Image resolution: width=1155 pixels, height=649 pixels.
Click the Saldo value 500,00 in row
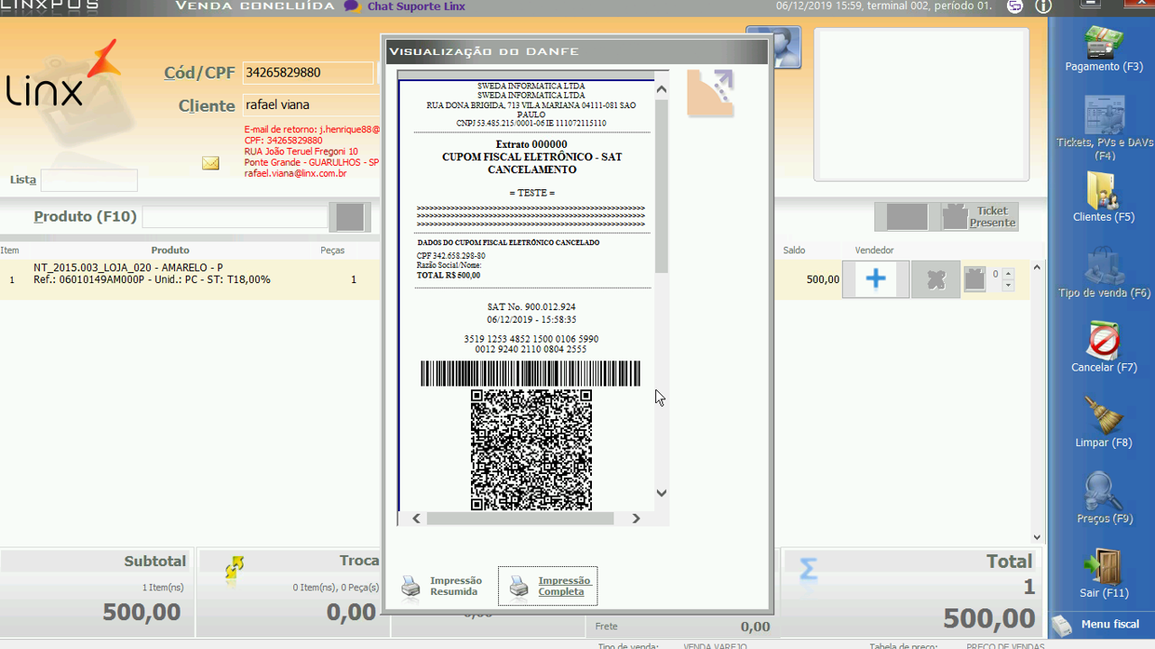pos(823,279)
